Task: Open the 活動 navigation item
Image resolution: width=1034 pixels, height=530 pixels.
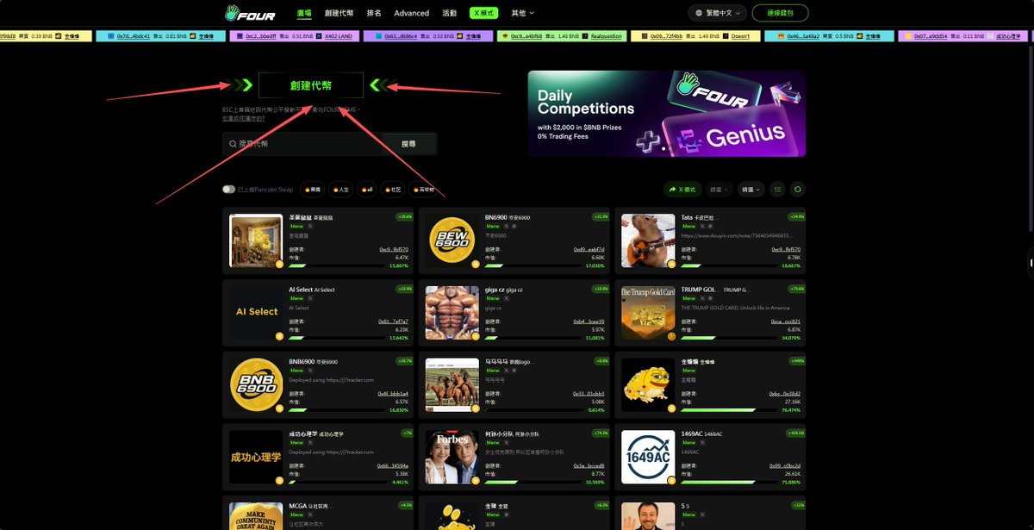Action: click(450, 13)
